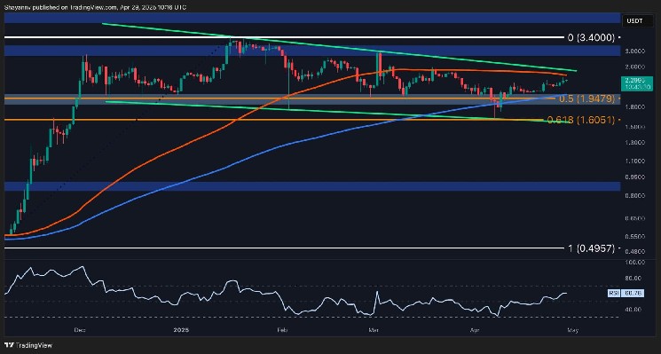
Task: Click the Mar label on time axis
Action: click(x=373, y=329)
